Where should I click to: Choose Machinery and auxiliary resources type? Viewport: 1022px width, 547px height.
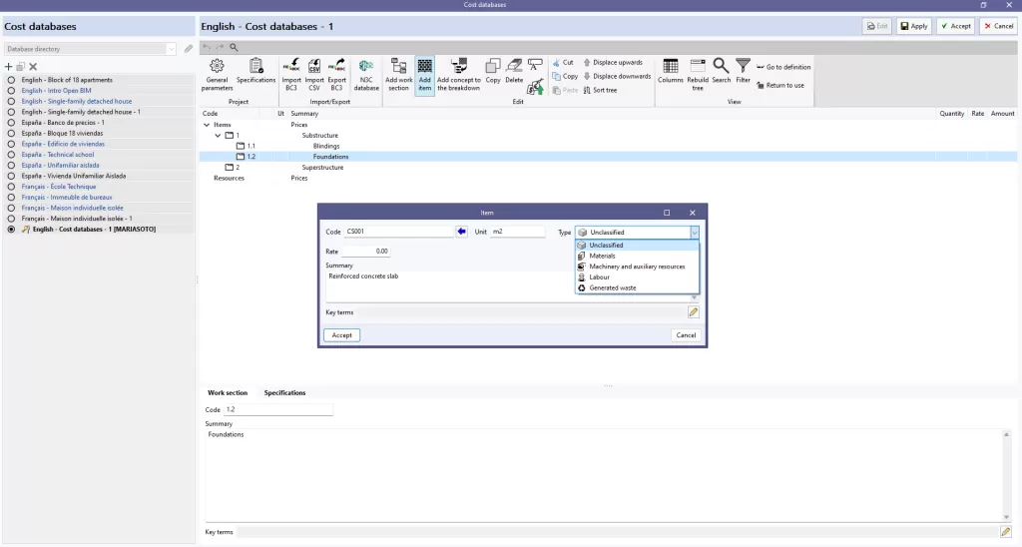coord(637,267)
